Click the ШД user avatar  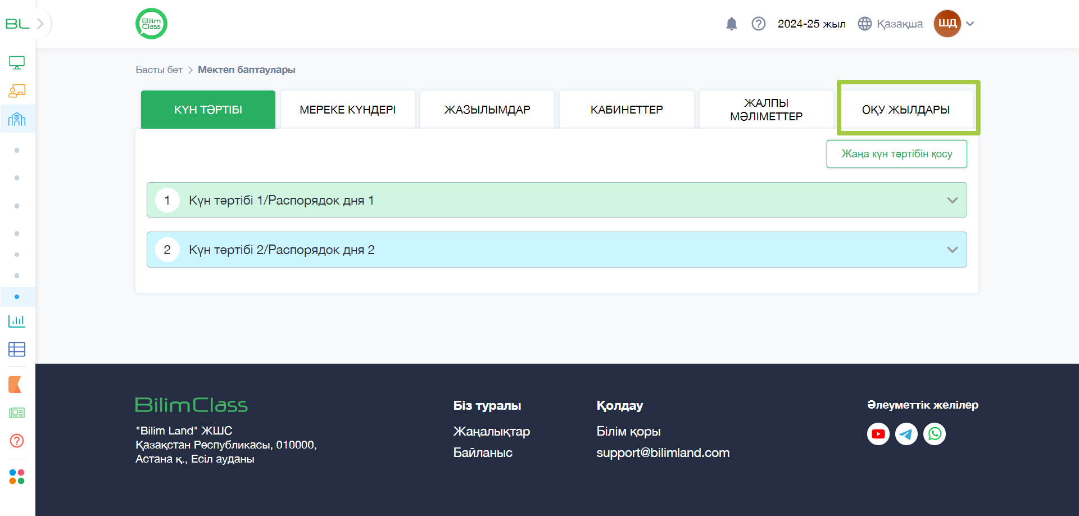947,24
